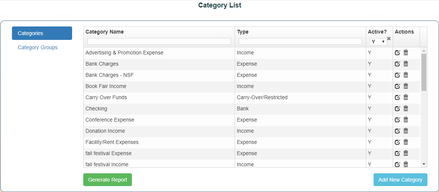Screen dimensions: 439x192
Task: Delete the Book Fair Income category
Action: click(406, 86)
